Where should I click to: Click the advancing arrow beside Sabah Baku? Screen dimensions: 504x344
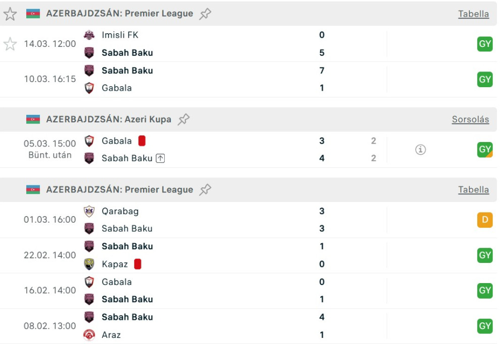pos(160,158)
